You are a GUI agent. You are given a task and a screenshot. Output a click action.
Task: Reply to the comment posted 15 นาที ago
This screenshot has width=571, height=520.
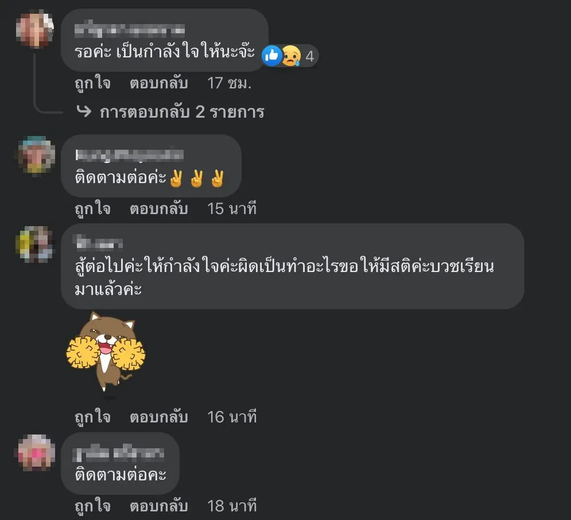click(x=159, y=209)
